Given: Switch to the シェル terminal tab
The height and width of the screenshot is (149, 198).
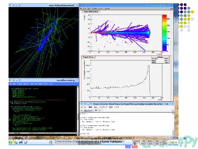Looking at the screenshot, I should (98, 111).
